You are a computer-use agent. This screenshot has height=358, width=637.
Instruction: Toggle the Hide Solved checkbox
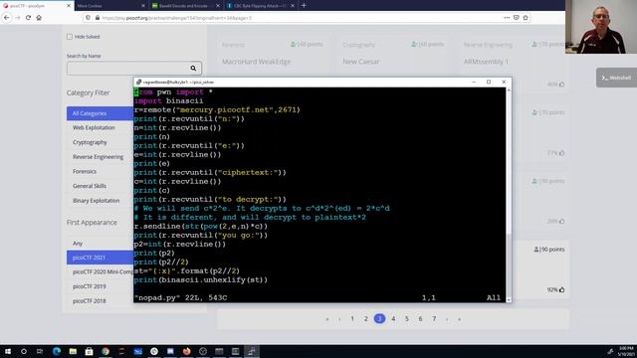point(70,37)
